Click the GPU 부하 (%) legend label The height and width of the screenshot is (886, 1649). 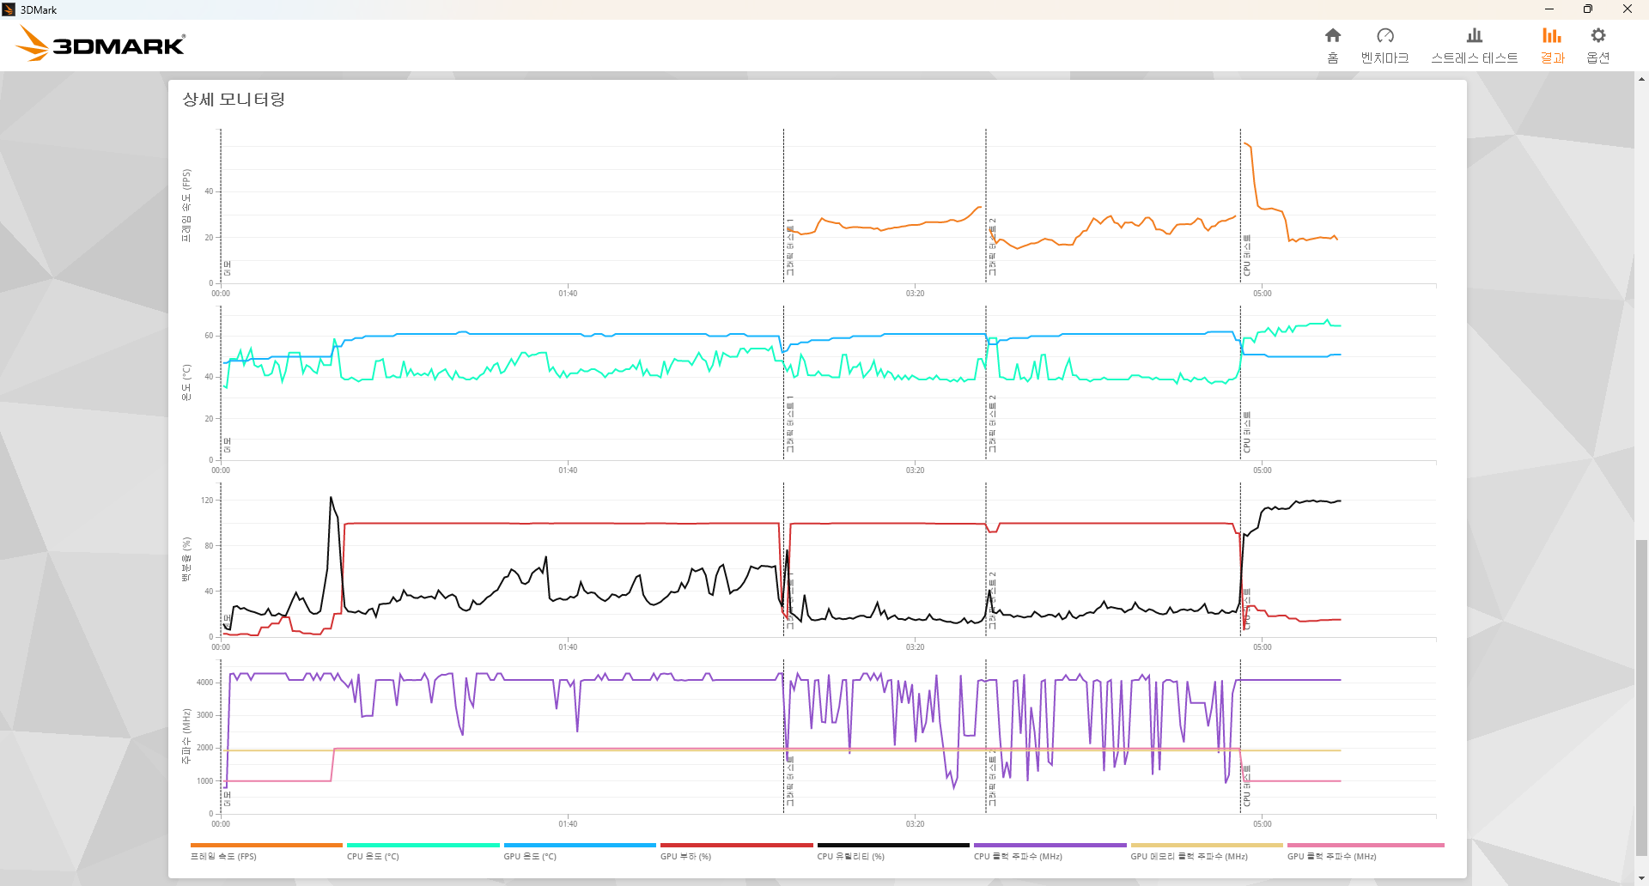click(x=685, y=857)
